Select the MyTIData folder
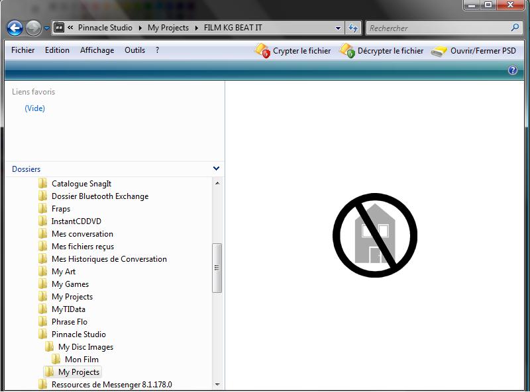Image resolution: width=530 pixels, height=392 pixels. click(x=69, y=309)
